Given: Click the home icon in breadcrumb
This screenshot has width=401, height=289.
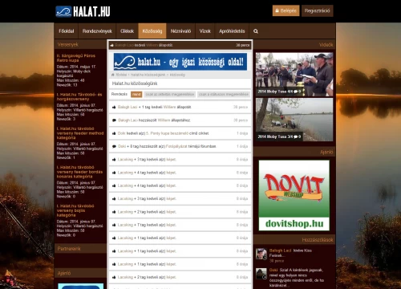Looking at the screenshot, I should [113, 75].
